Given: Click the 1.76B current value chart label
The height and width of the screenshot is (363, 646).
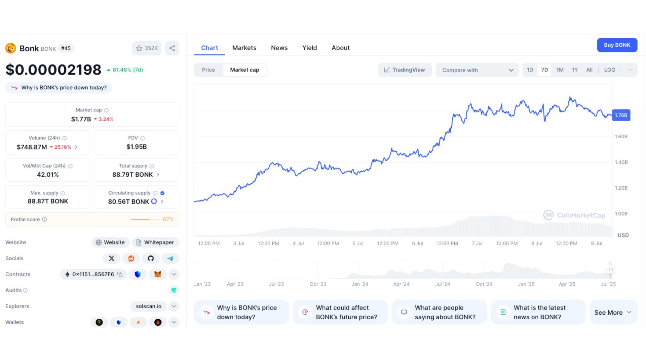Looking at the screenshot, I should pos(621,115).
